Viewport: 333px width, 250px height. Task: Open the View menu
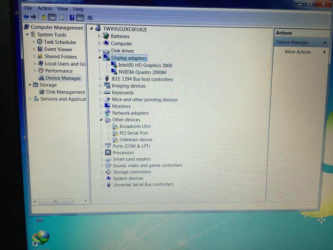point(62,9)
